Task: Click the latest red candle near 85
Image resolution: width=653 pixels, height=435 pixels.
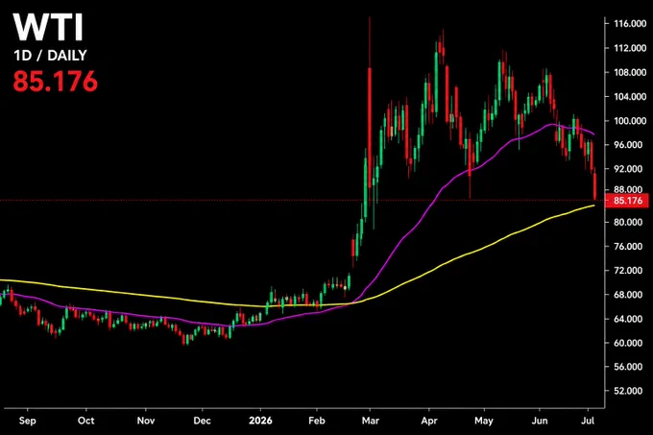Action: pos(595,186)
